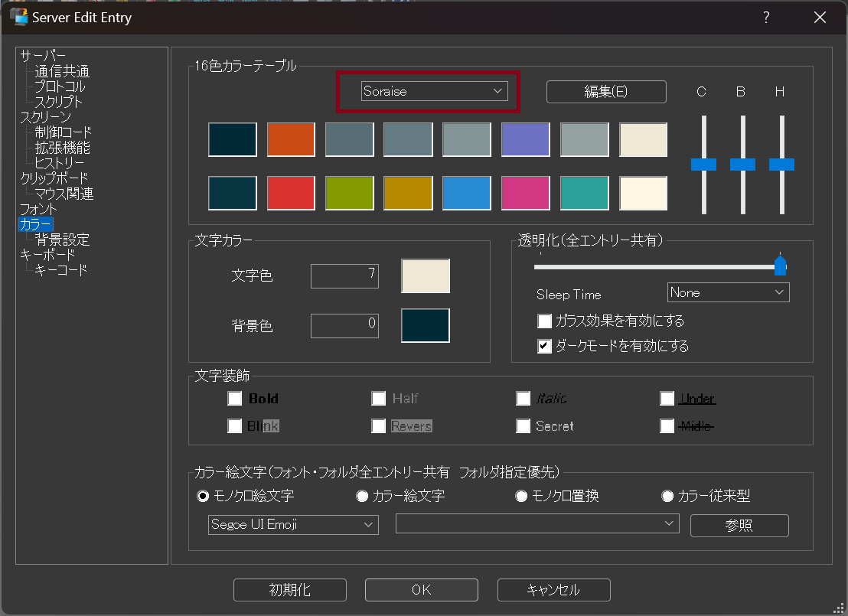The image size is (848, 616).
Task: Open the Sleep Time dropdown
Action: click(x=727, y=292)
